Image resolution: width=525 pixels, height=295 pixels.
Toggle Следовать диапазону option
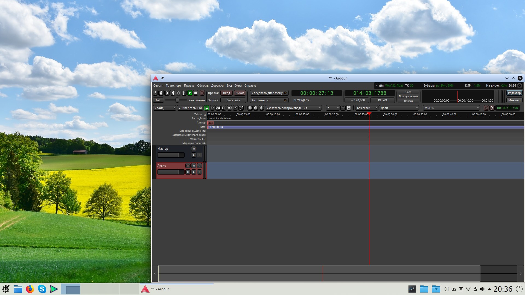[x=269, y=93]
